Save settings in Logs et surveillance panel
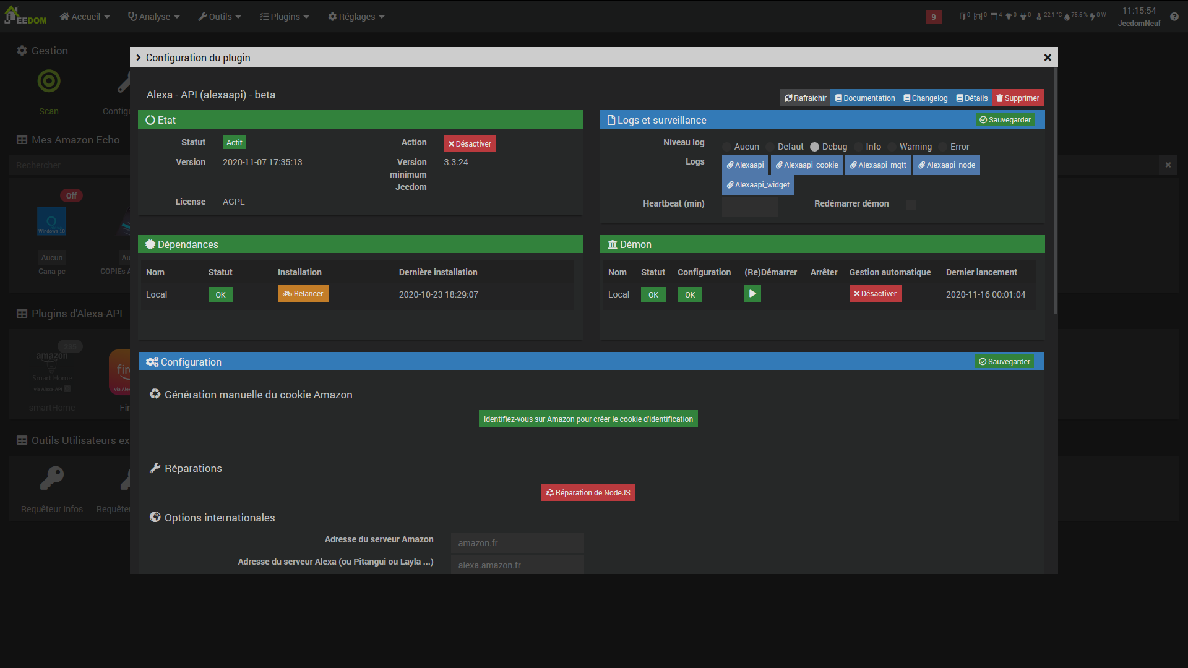This screenshot has width=1188, height=668. tap(1005, 120)
